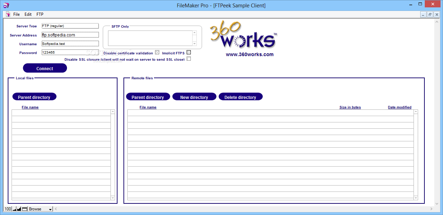Click the zoom in mountain icon
This screenshot has width=443, height=215.
(x=19, y=209)
